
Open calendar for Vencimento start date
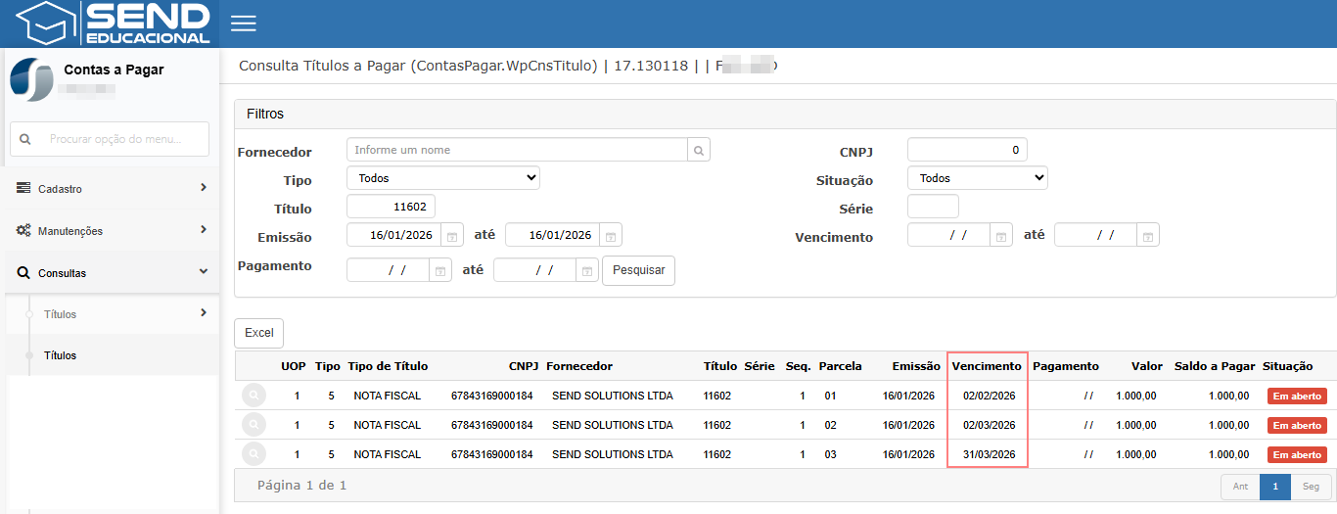(1000, 236)
